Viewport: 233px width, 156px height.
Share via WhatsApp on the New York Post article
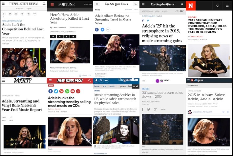click(67, 91)
